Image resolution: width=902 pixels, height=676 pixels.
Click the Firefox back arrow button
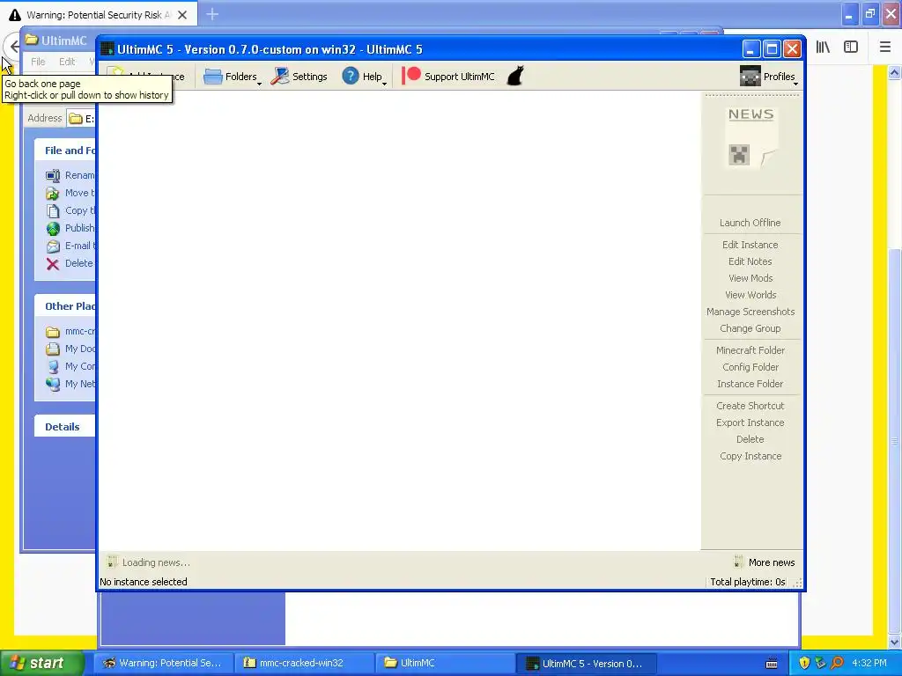pyautogui.click(x=14, y=48)
